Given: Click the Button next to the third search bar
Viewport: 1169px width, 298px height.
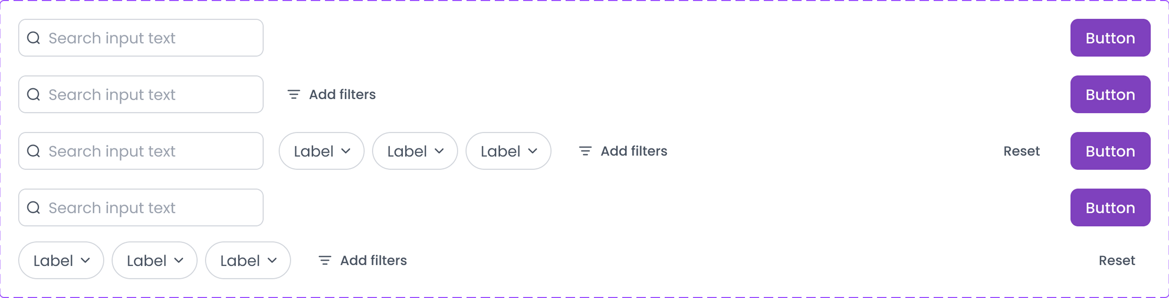Looking at the screenshot, I should tap(1110, 151).
